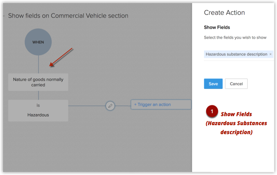Click the Hazardous condition value
This screenshot has width=277, height=175.
(38, 115)
